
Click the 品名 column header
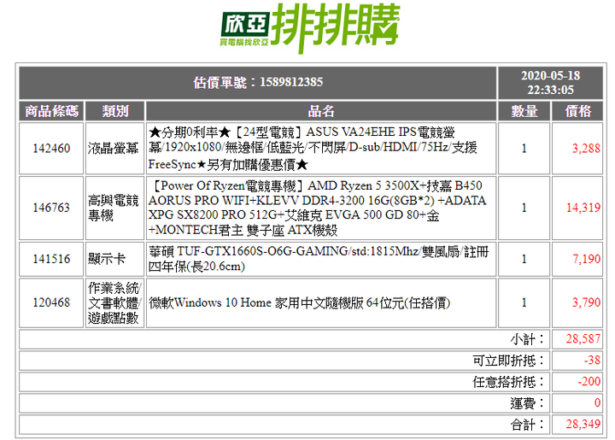tap(321, 111)
